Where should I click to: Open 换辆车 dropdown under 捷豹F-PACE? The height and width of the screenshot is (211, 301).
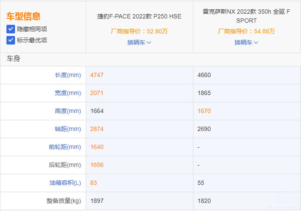139,43
